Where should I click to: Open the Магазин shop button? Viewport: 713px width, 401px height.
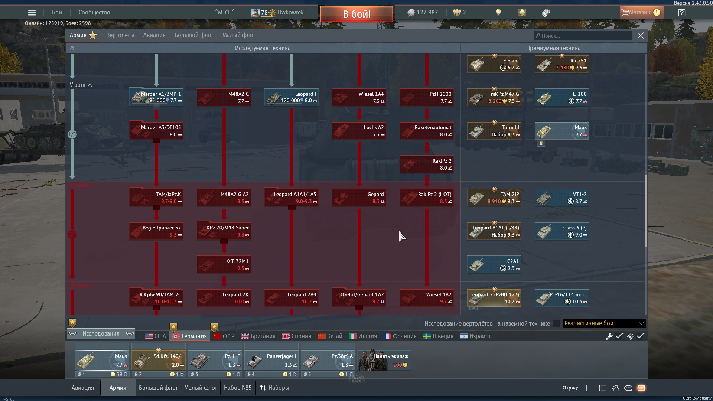point(641,13)
